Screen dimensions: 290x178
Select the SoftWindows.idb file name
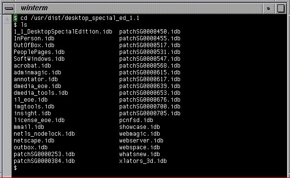click(39, 59)
